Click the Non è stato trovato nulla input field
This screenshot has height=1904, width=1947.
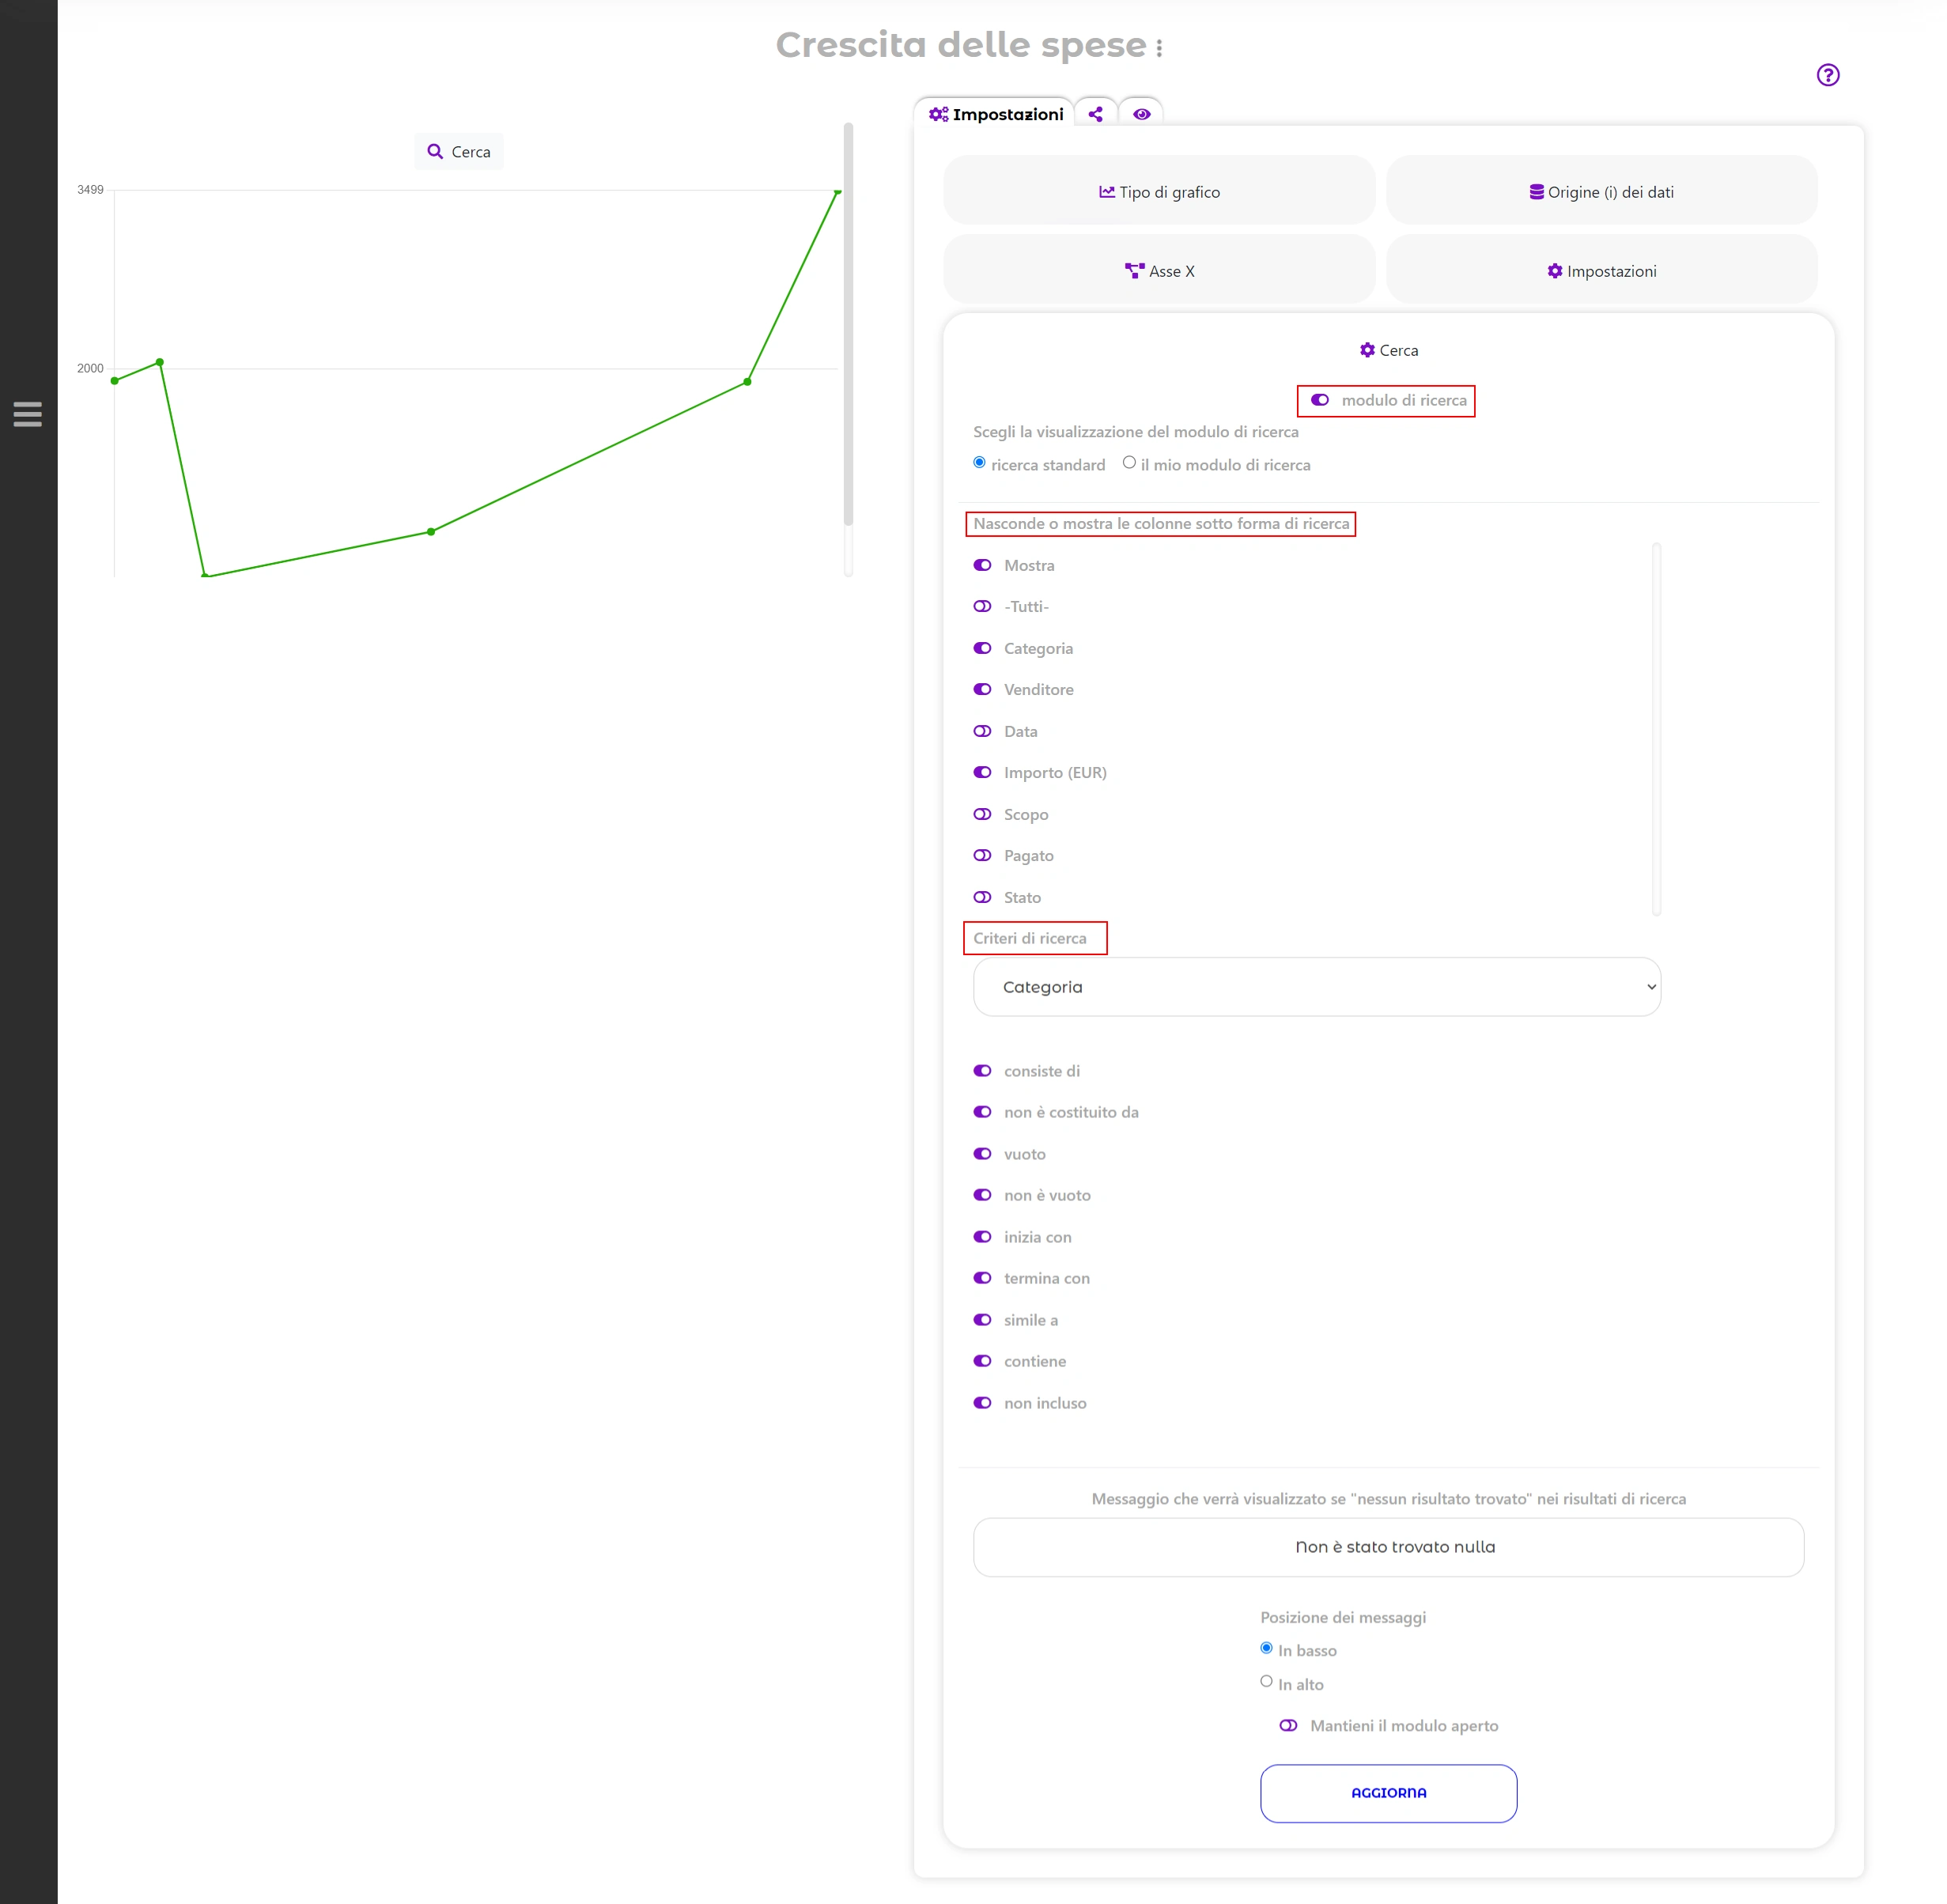[x=1387, y=1547]
